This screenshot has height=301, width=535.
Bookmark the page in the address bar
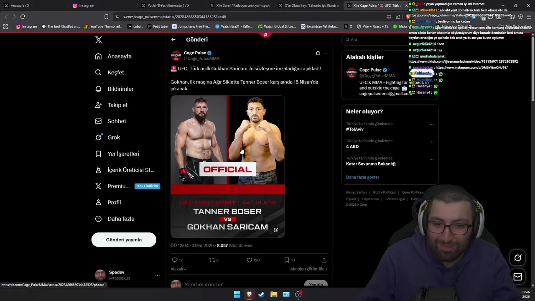[106, 17]
